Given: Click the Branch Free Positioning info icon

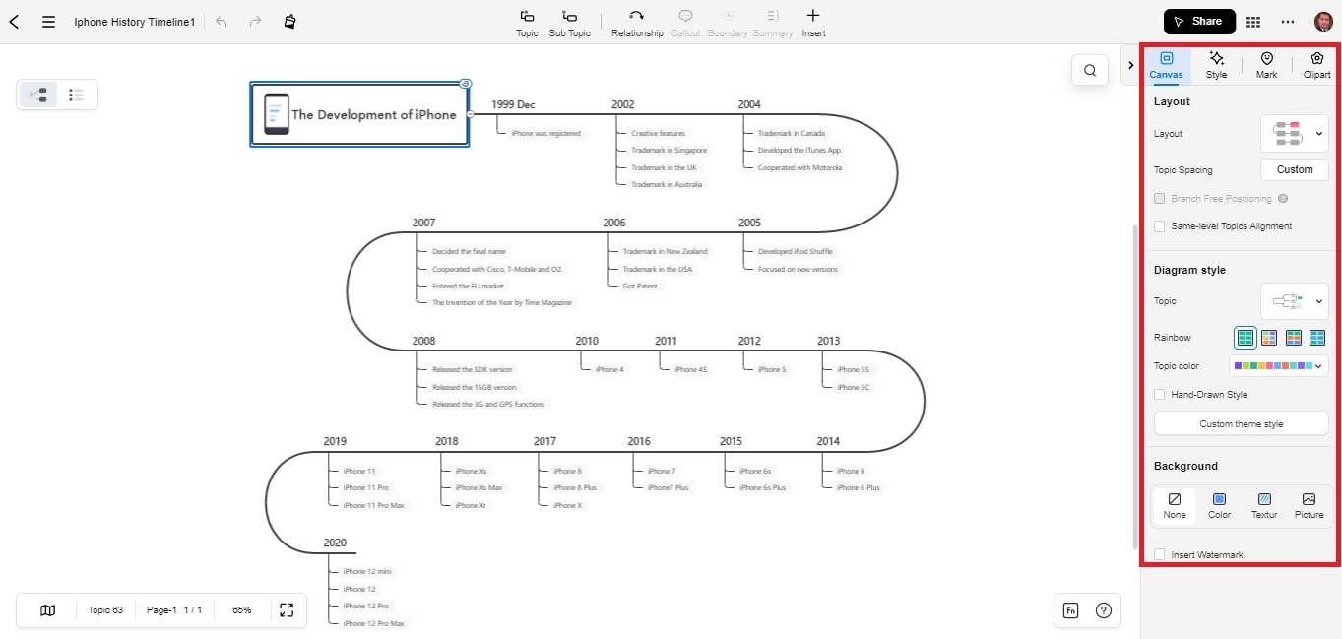Looking at the screenshot, I should 1282,198.
